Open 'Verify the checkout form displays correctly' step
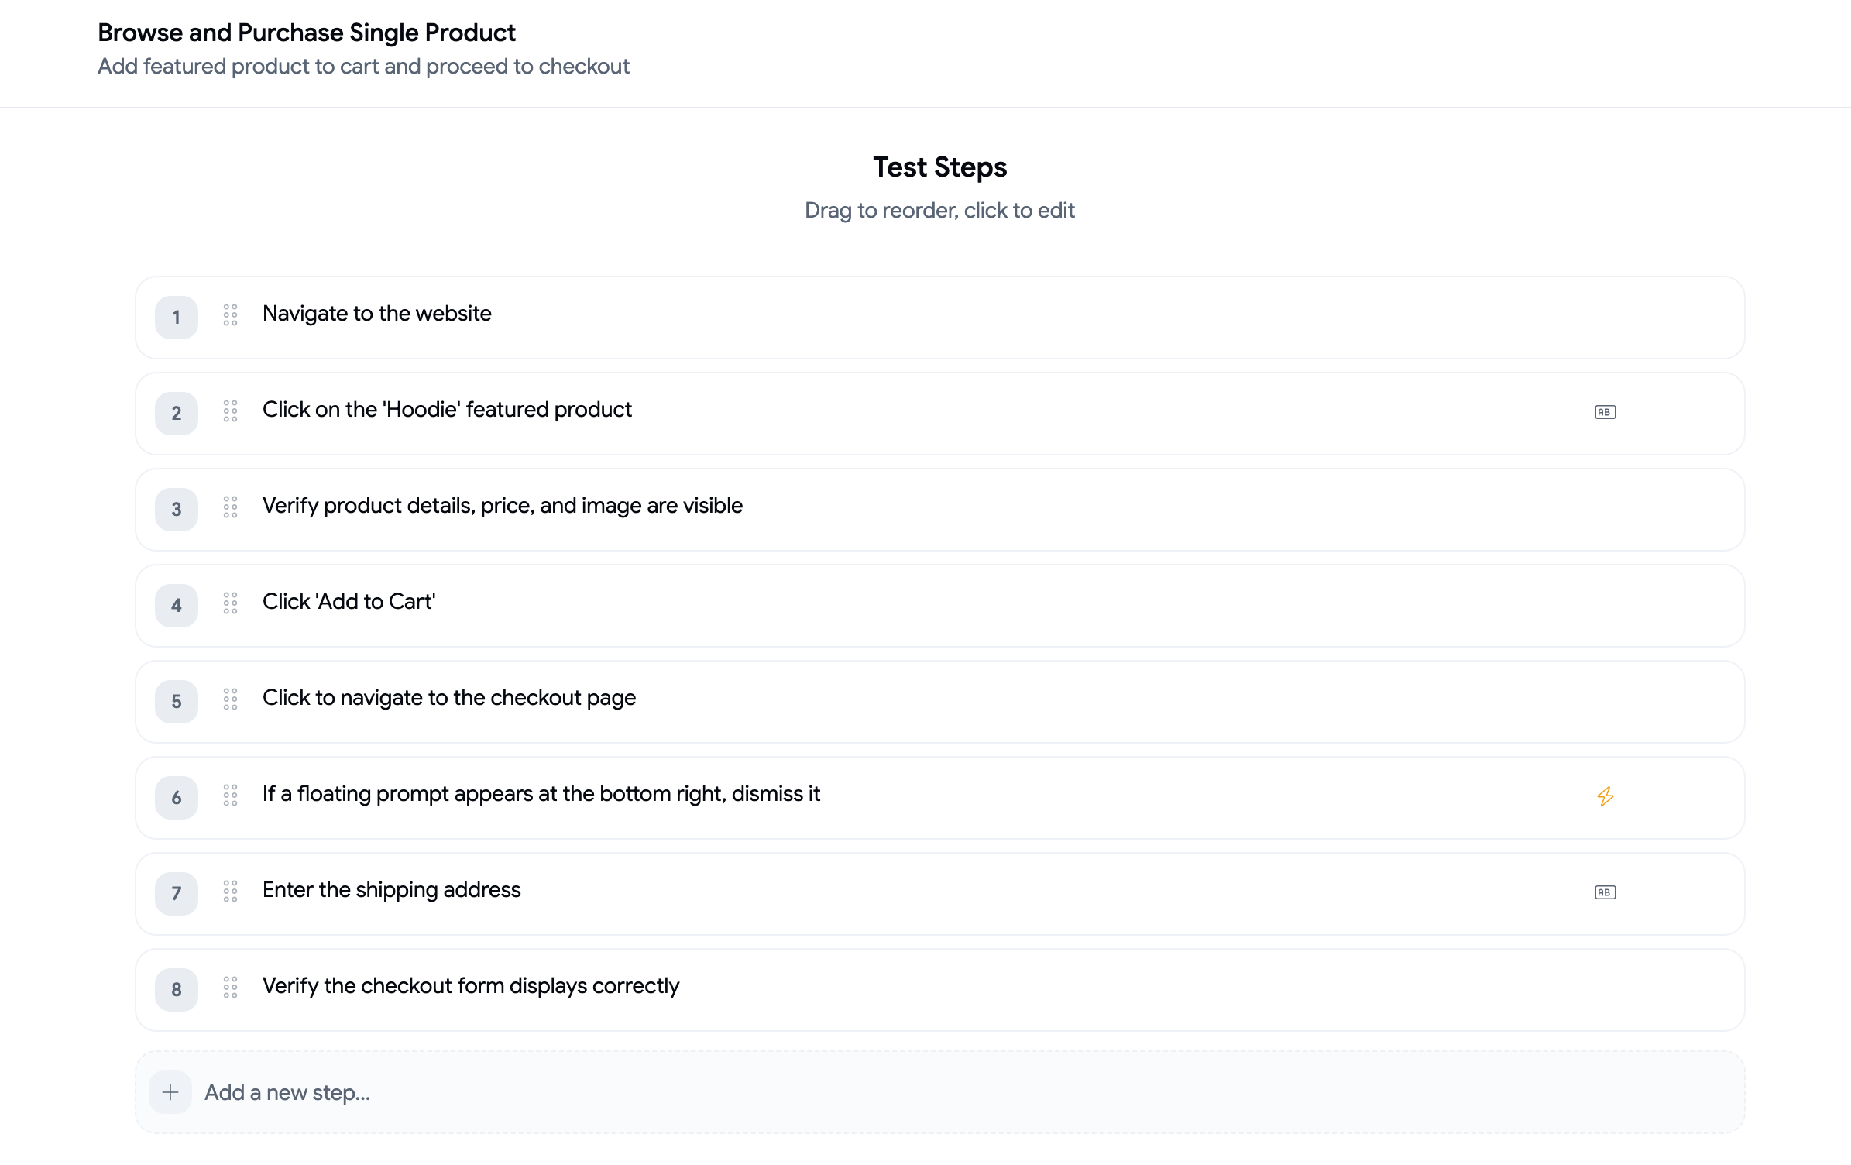This screenshot has width=1851, height=1165. click(470, 986)
